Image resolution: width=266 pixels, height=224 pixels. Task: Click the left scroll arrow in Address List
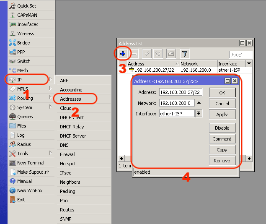coord(121,159)
